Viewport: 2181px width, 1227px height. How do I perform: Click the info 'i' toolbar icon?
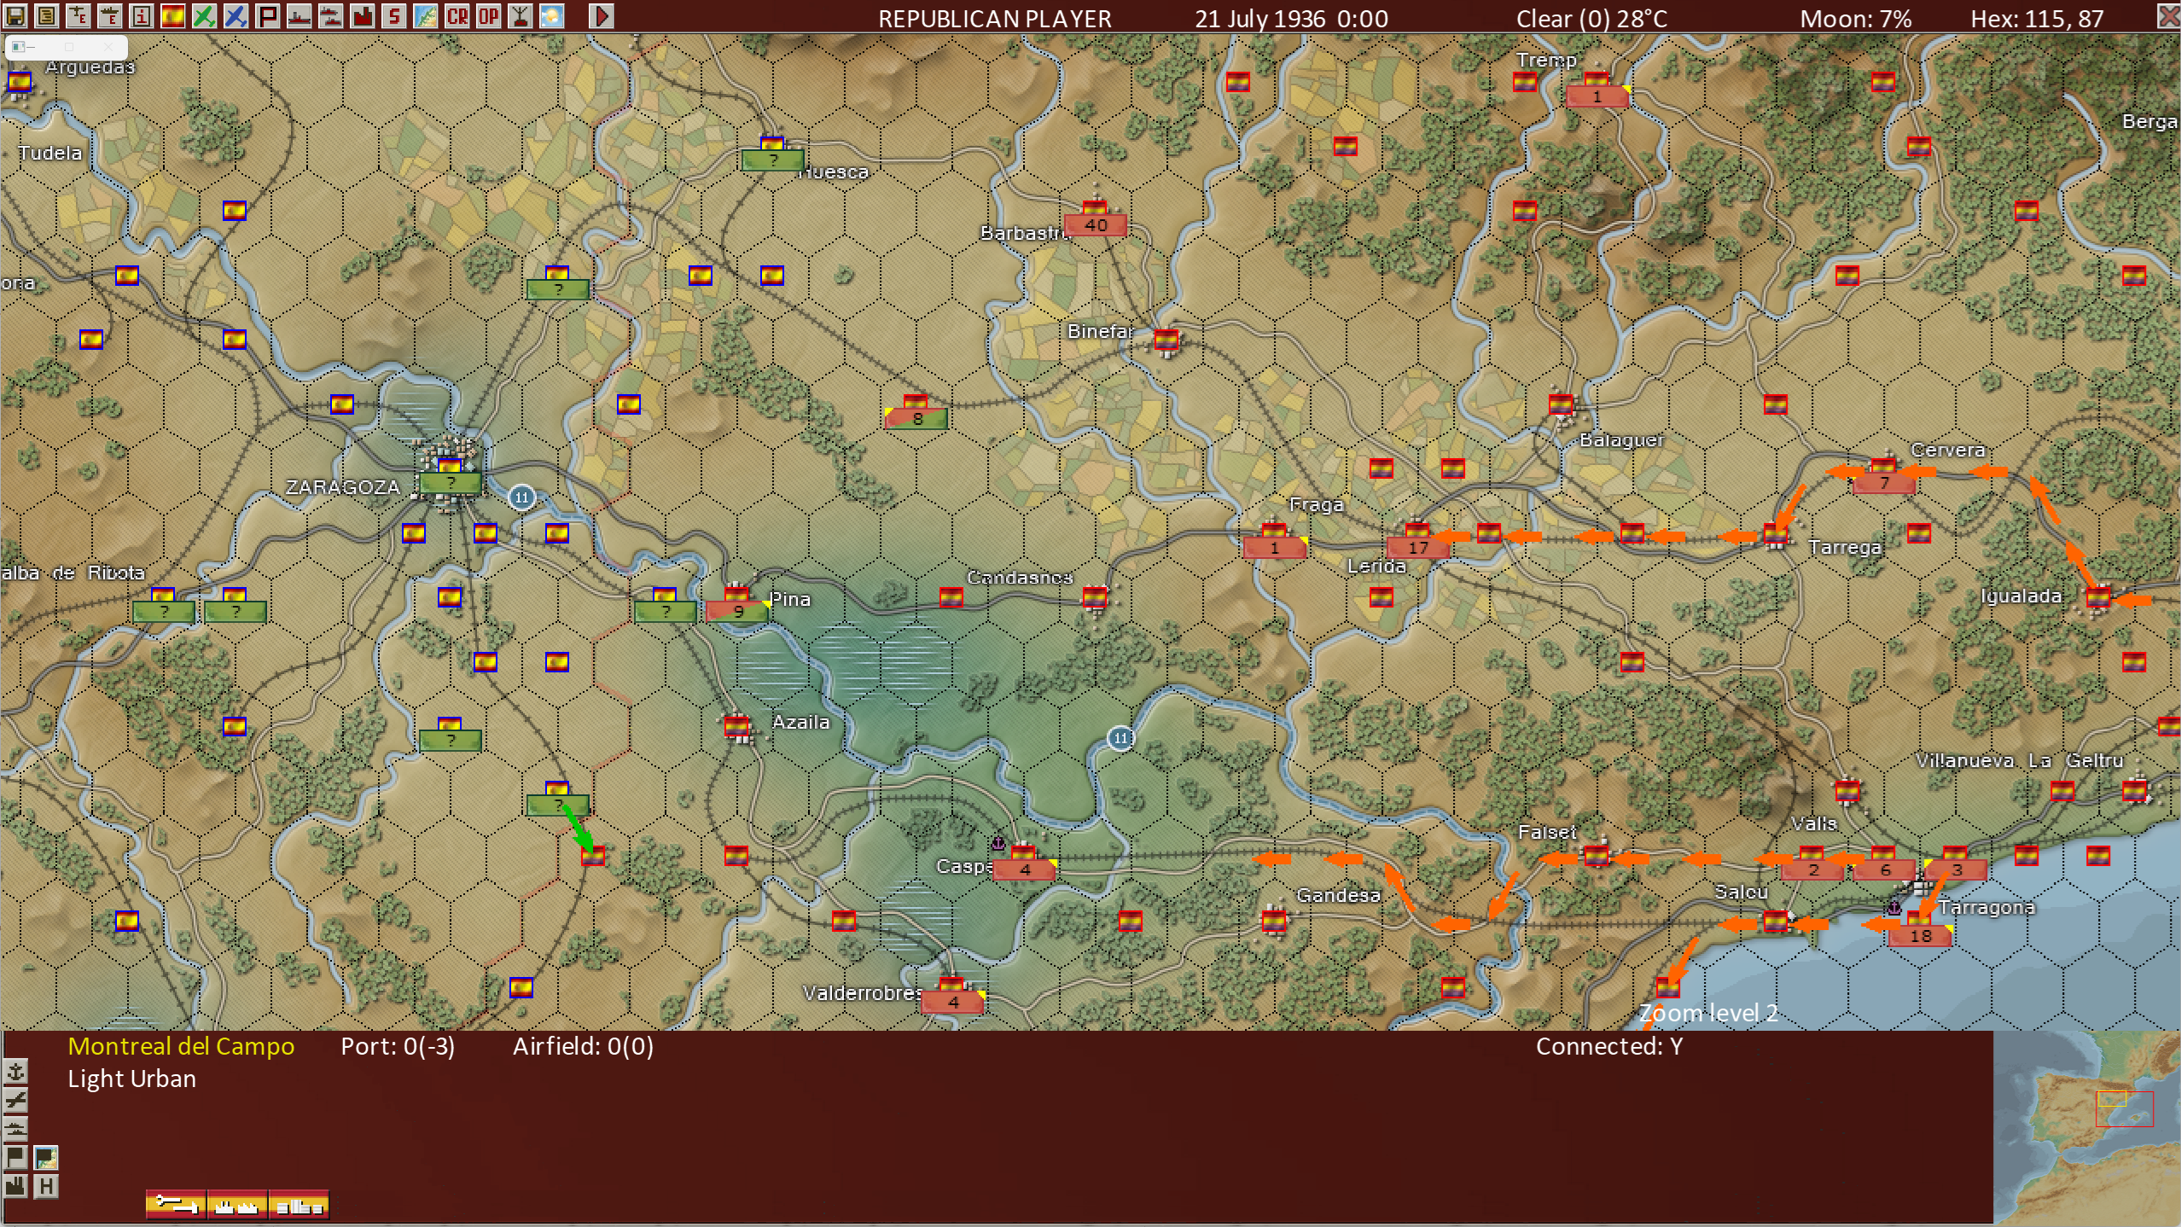[142, 15]
